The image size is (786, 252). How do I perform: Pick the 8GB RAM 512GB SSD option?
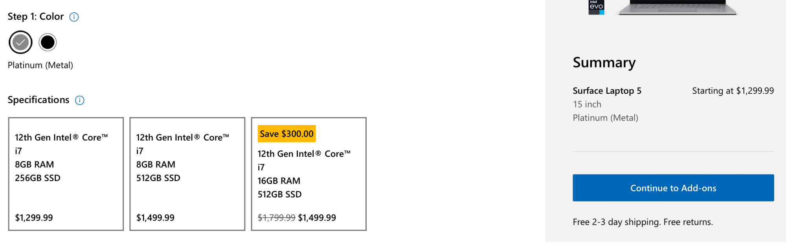click(187, 174)
